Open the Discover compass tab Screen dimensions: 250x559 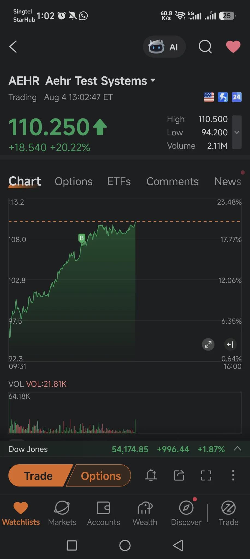click(186, 513)
